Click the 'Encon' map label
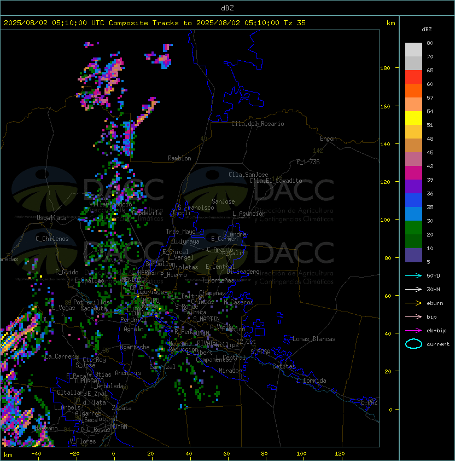 [x=328, y=139]
